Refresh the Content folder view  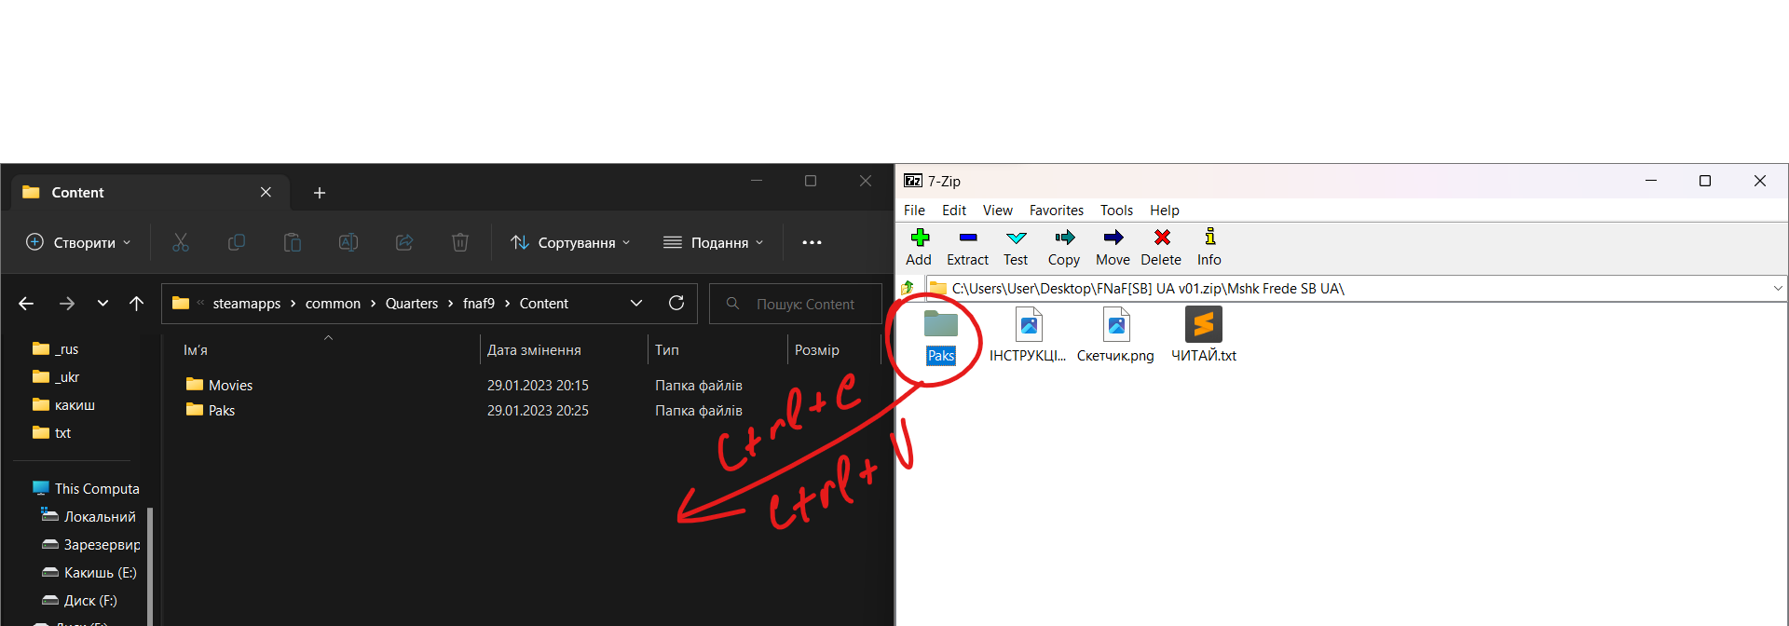click(676, 303)
